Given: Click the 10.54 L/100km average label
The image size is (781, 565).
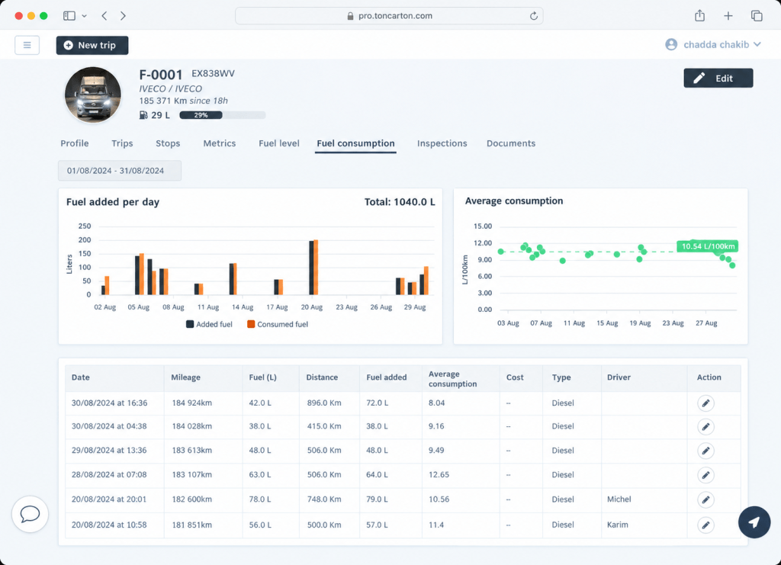Looking at the screenshot, I should pos(708,246).
